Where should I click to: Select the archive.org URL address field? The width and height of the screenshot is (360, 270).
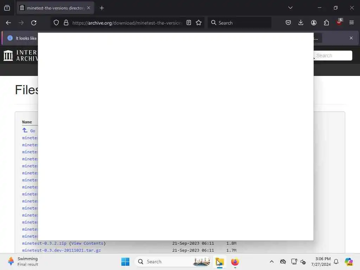pos(127,23)
